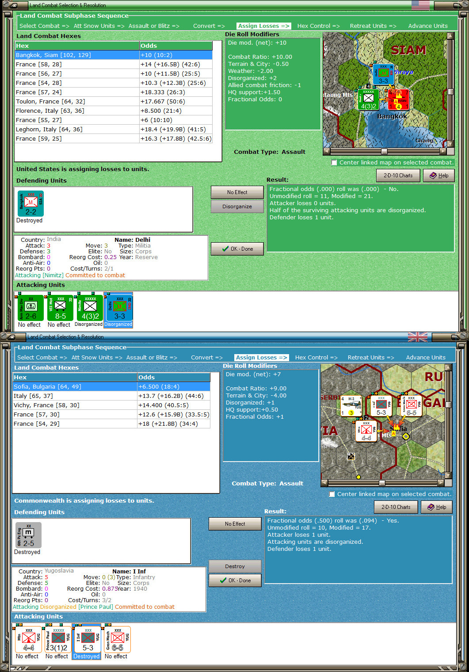Open Help in United States window

point(438,176)
